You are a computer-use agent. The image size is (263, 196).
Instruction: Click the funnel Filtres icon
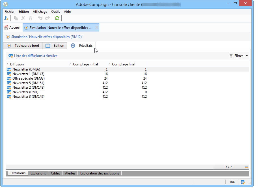pyautogui.click(x=231, y=56)
